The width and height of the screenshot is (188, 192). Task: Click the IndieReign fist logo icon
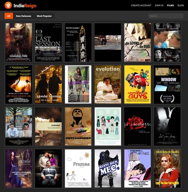(x=8, y=5)
